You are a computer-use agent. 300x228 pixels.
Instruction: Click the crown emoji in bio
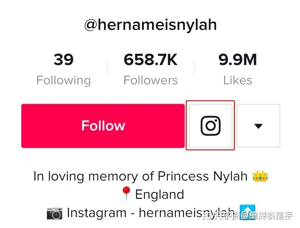[260, 176]
